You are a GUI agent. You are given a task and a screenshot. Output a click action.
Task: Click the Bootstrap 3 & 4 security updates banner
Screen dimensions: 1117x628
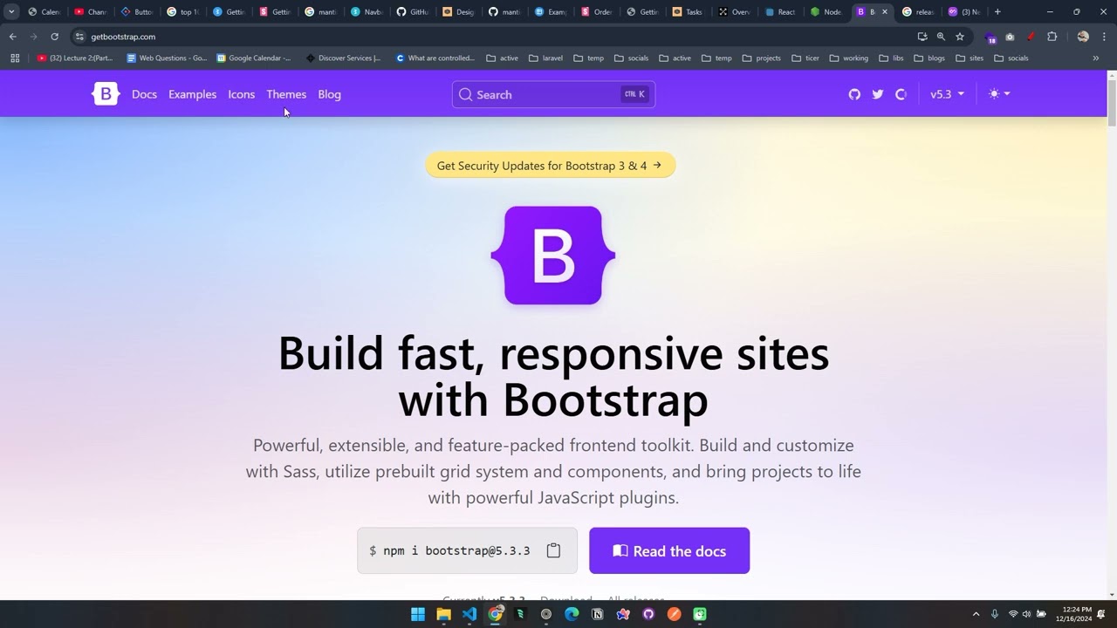550,166
